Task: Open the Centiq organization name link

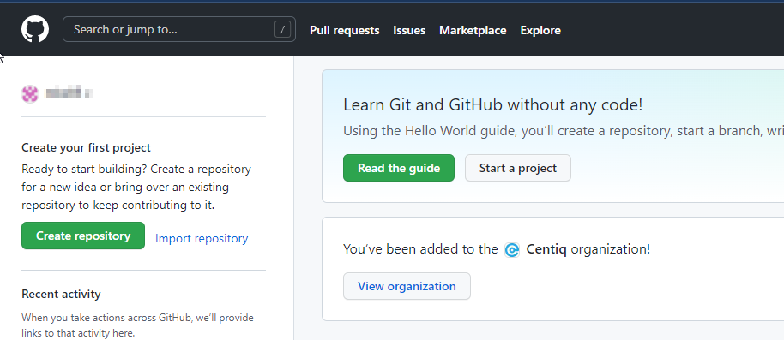Action: tap(546, 249)
